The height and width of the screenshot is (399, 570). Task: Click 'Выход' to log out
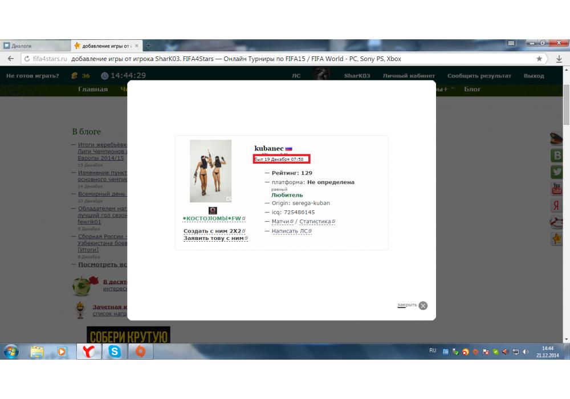pos(534,76)
